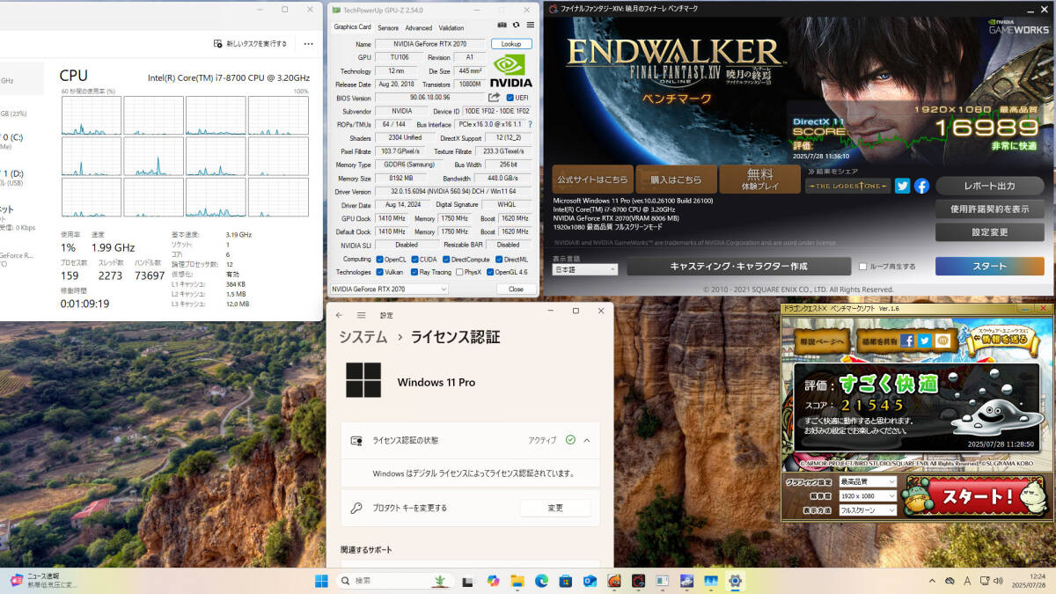Click 新しいタスクを実行する in Task Manager
The image size is (1056, 594).
[251, 43]
